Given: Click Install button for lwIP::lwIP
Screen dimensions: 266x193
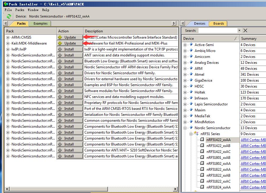Looking at the screenshot, I should 70,49.
